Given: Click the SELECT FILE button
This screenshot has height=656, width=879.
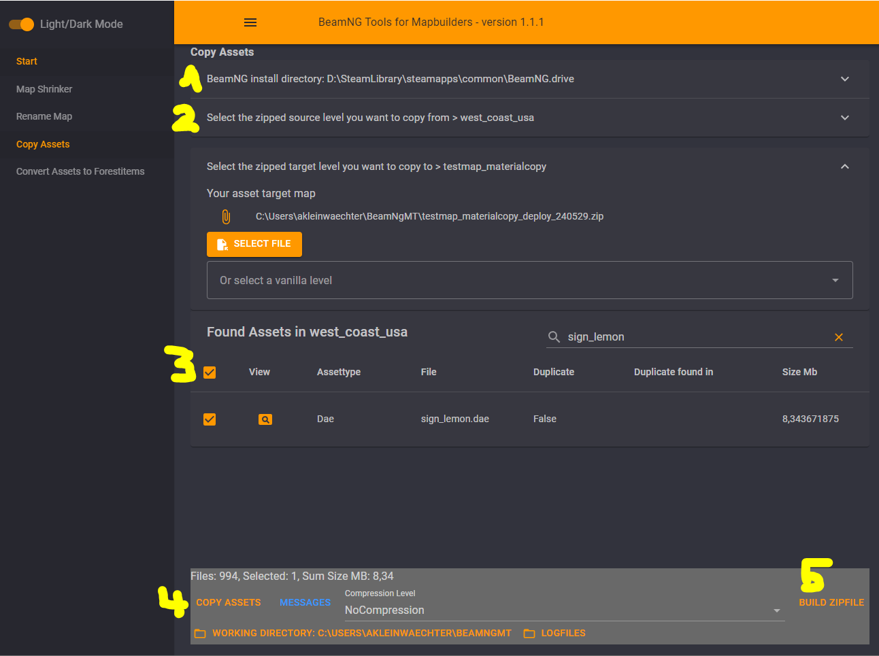Looking at the screenshot, I should [254, 244].
